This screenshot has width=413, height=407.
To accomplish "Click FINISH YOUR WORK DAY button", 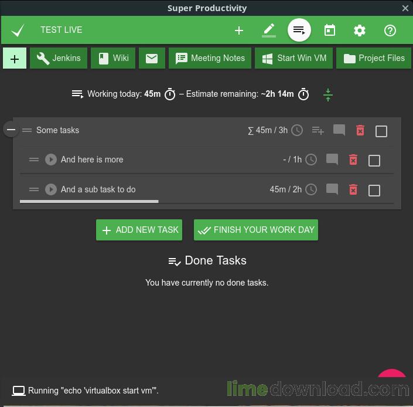I will (x=256, y=230).
